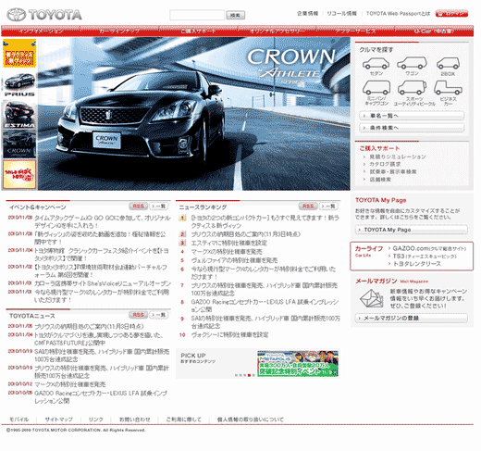
Task: Choose the ミニバン/キャブワゴン car type icon
Action: (376, 87)
